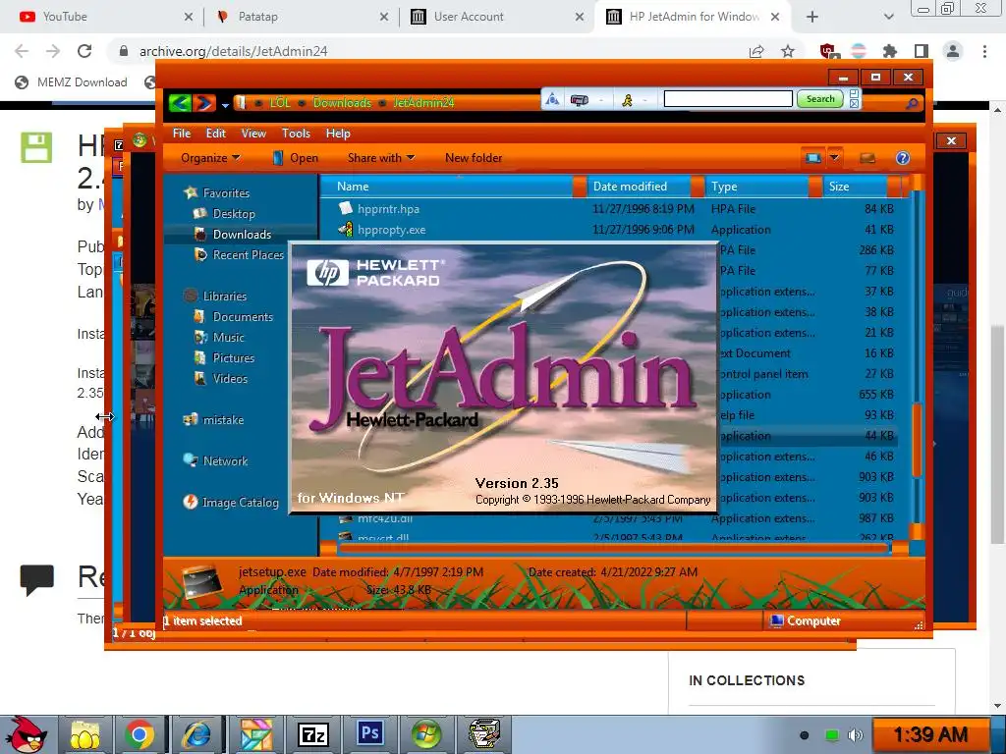Image resolution: width=1006 pixels, height=754 pixels.
Task: Click the search toolbar text field
Action: [728, 99]
